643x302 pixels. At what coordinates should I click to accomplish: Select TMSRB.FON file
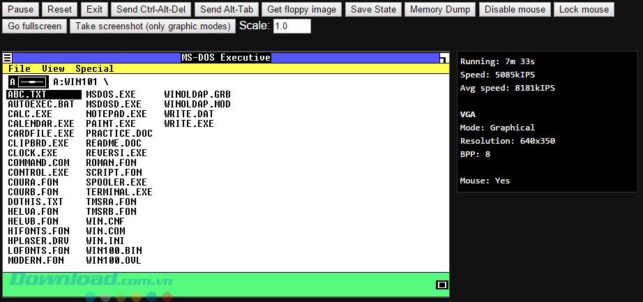111,211
